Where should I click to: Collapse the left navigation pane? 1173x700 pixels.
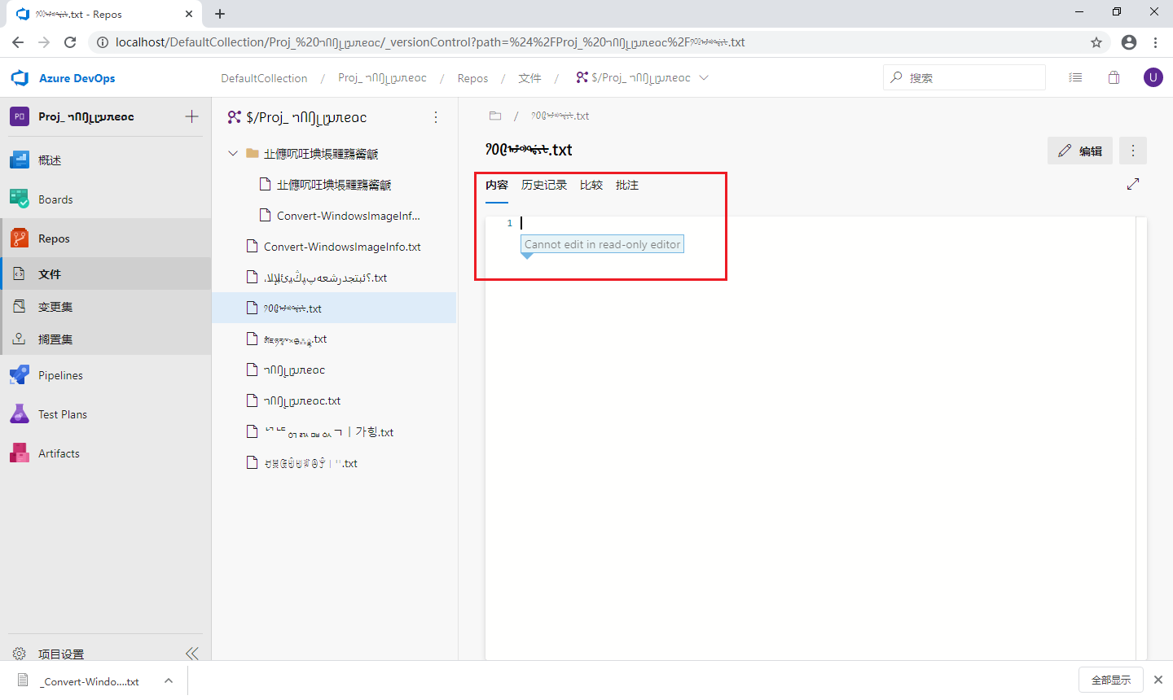click(x=192, y=652)
